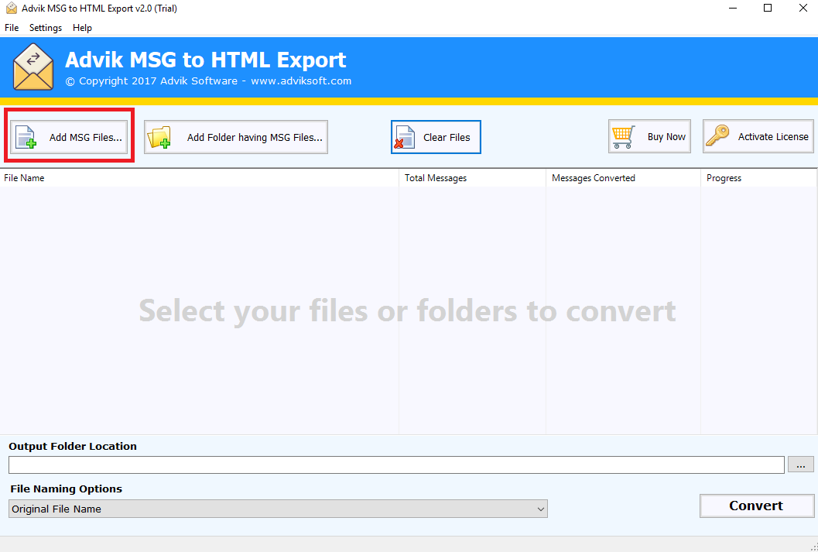Open the Help menu

(x=82, y=28)
